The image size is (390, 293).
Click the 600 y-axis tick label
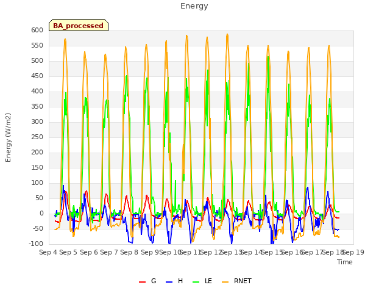pos(37,30)
